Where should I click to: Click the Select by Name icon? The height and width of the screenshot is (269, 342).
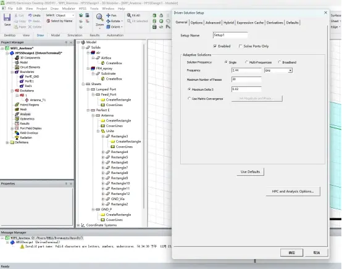tap(48, 21)
